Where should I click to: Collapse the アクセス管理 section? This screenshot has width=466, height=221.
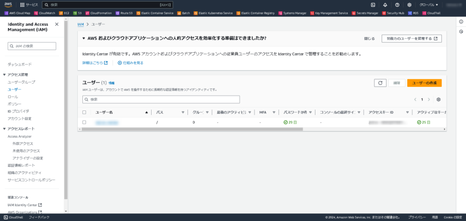[5, 75]
